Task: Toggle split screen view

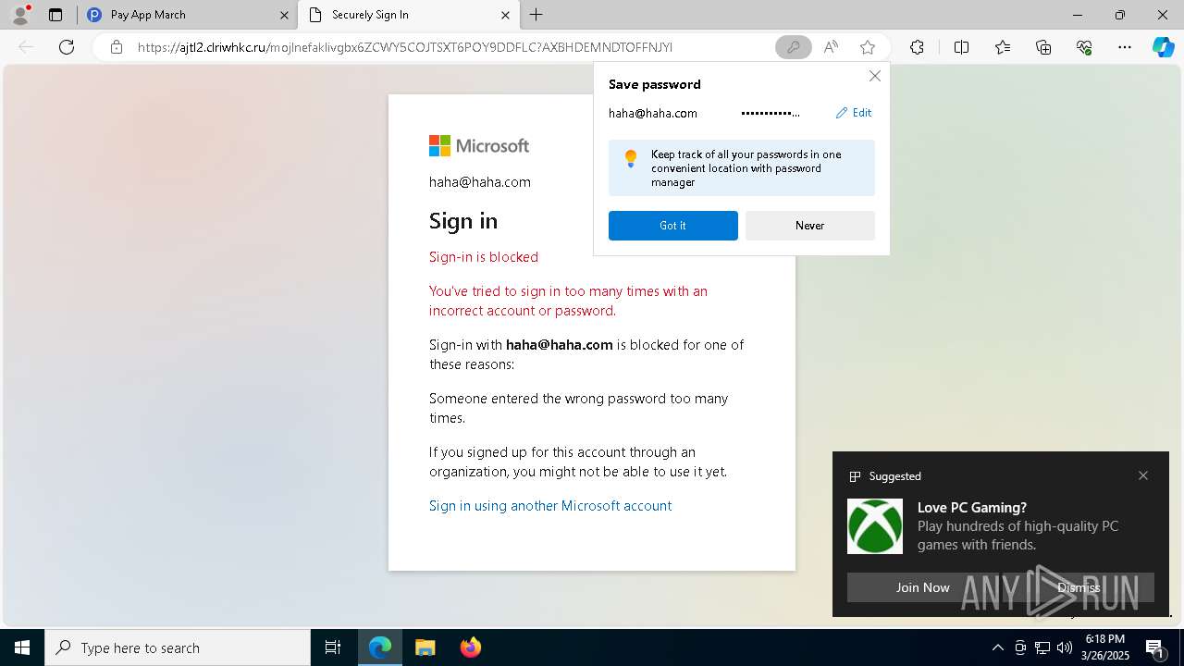Action: click(961, 47)
